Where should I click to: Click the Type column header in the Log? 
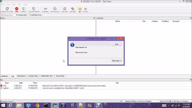point(7,83)
